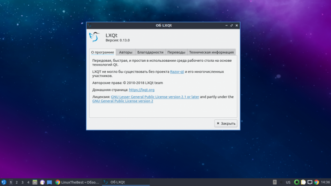Image resolution: width=331 pixels, height=186 pixels.
Task: Close the dialog using title bar X
Action: click(237, 25)
